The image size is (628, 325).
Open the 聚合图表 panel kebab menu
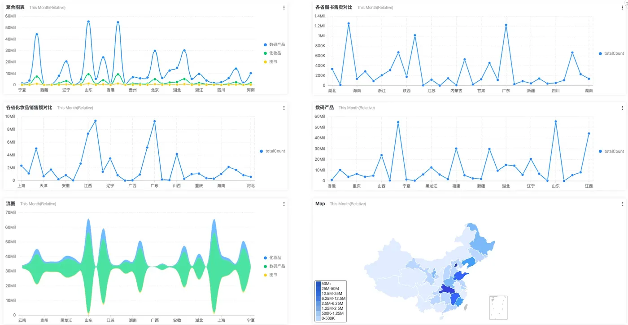284,8
